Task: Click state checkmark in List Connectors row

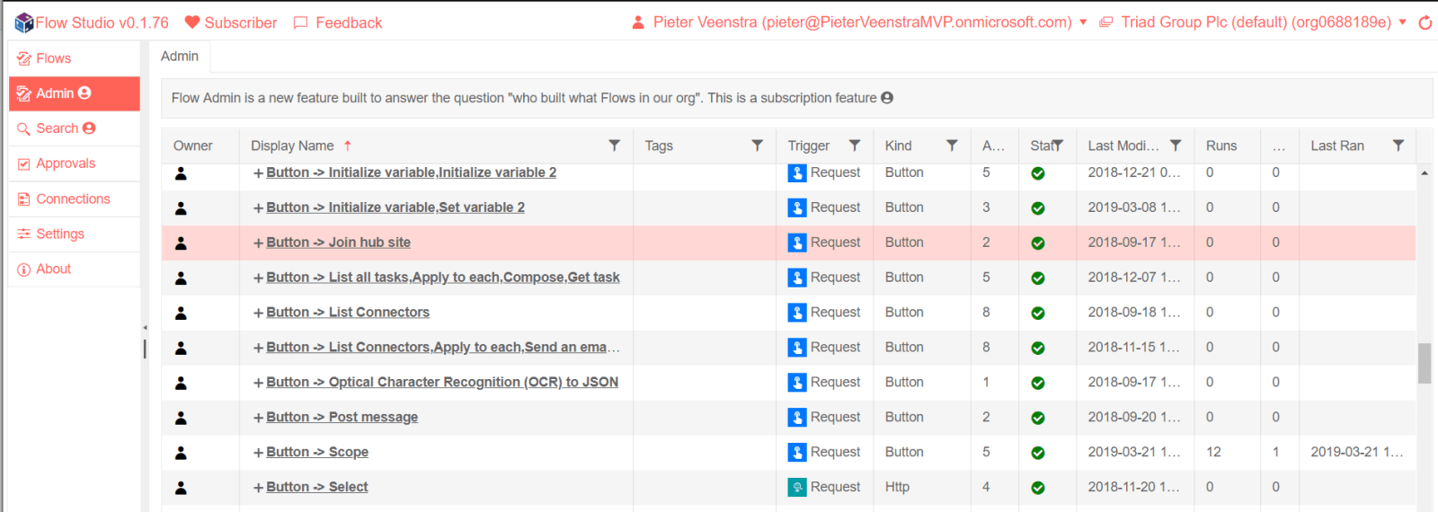Action: coord(1038,313)
